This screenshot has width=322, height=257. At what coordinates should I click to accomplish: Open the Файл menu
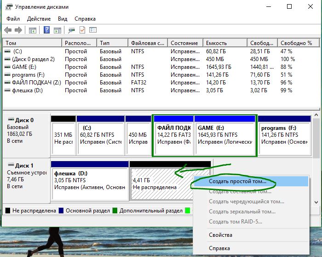click(13, 19)
